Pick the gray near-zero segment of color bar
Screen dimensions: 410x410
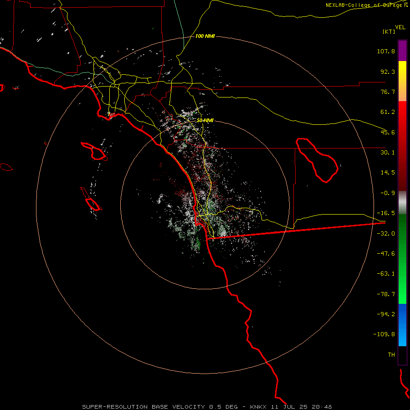coord(402,203)
